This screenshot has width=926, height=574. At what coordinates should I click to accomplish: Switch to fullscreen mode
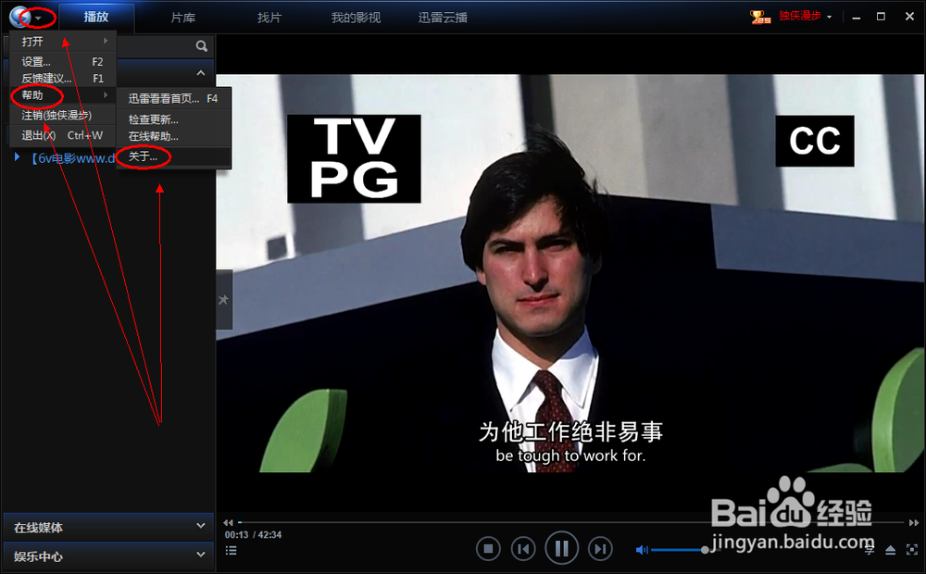[x=910, y=549]
